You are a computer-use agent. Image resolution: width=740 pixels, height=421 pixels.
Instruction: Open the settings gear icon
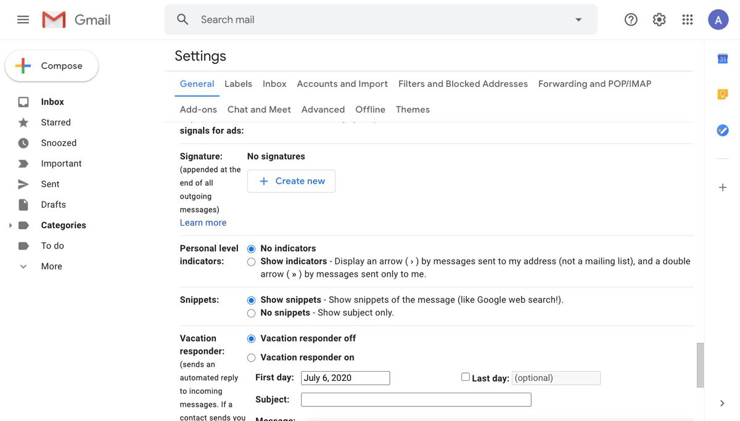[659, 20]
